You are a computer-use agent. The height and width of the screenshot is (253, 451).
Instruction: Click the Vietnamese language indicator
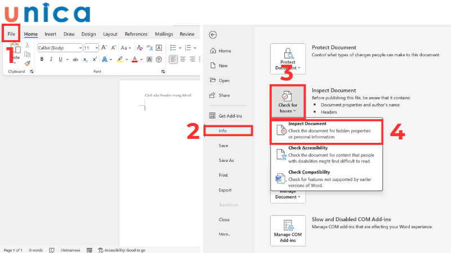pos(70,250)
